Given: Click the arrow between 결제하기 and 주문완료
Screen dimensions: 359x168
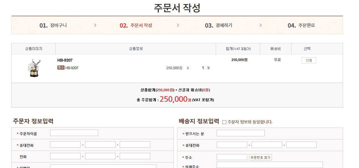Looking at the screenshot, I should coord(261,25).
